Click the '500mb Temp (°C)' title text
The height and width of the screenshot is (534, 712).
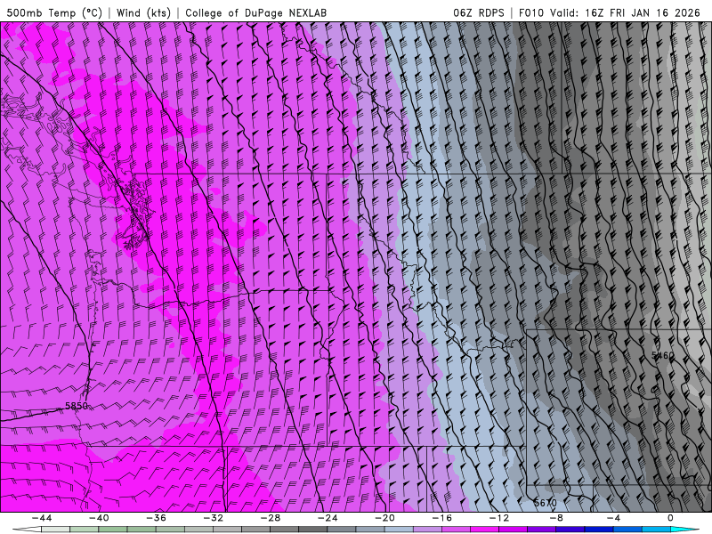click(x=54, y=12)
